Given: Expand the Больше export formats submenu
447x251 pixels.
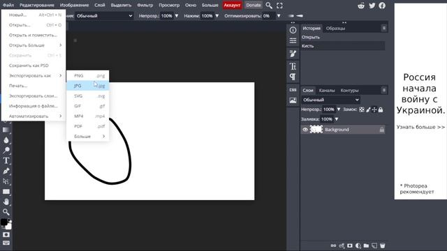Looking at the screenshot, I should click(x=88, y=137).
